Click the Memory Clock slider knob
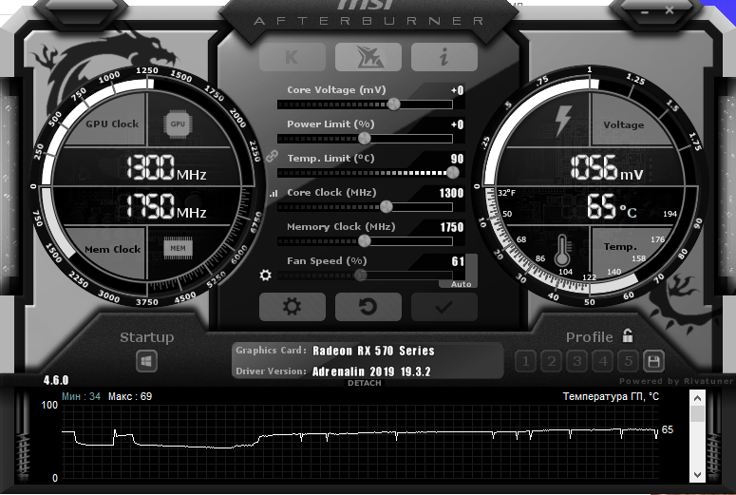736x495 pixels. coord(365,240)
